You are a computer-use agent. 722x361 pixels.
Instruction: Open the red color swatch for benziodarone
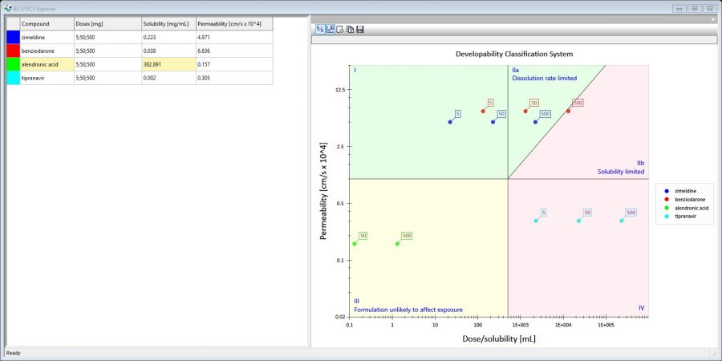[13, 51]
